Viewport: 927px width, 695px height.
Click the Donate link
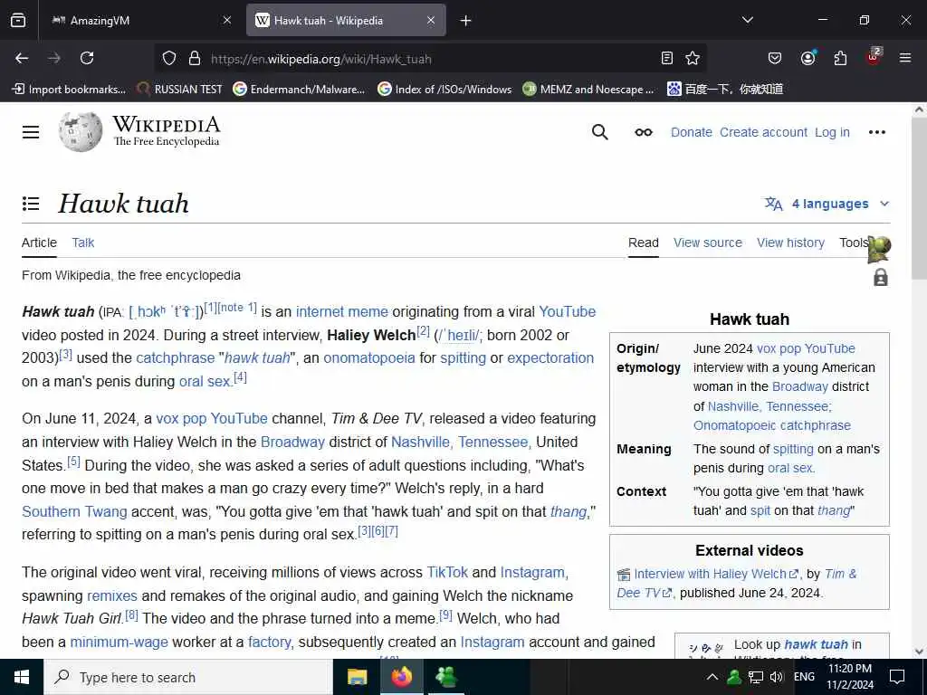coord(691,132)
